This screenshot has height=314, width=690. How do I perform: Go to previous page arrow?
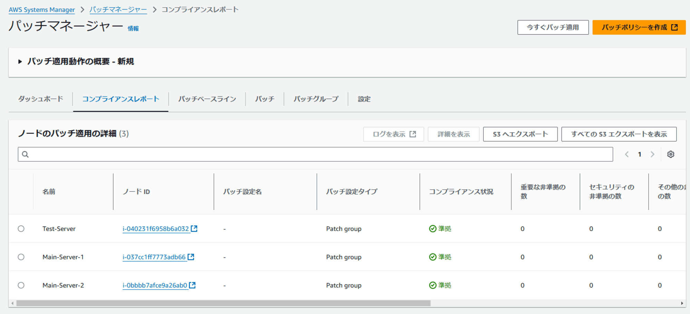(x=627, y=154)
